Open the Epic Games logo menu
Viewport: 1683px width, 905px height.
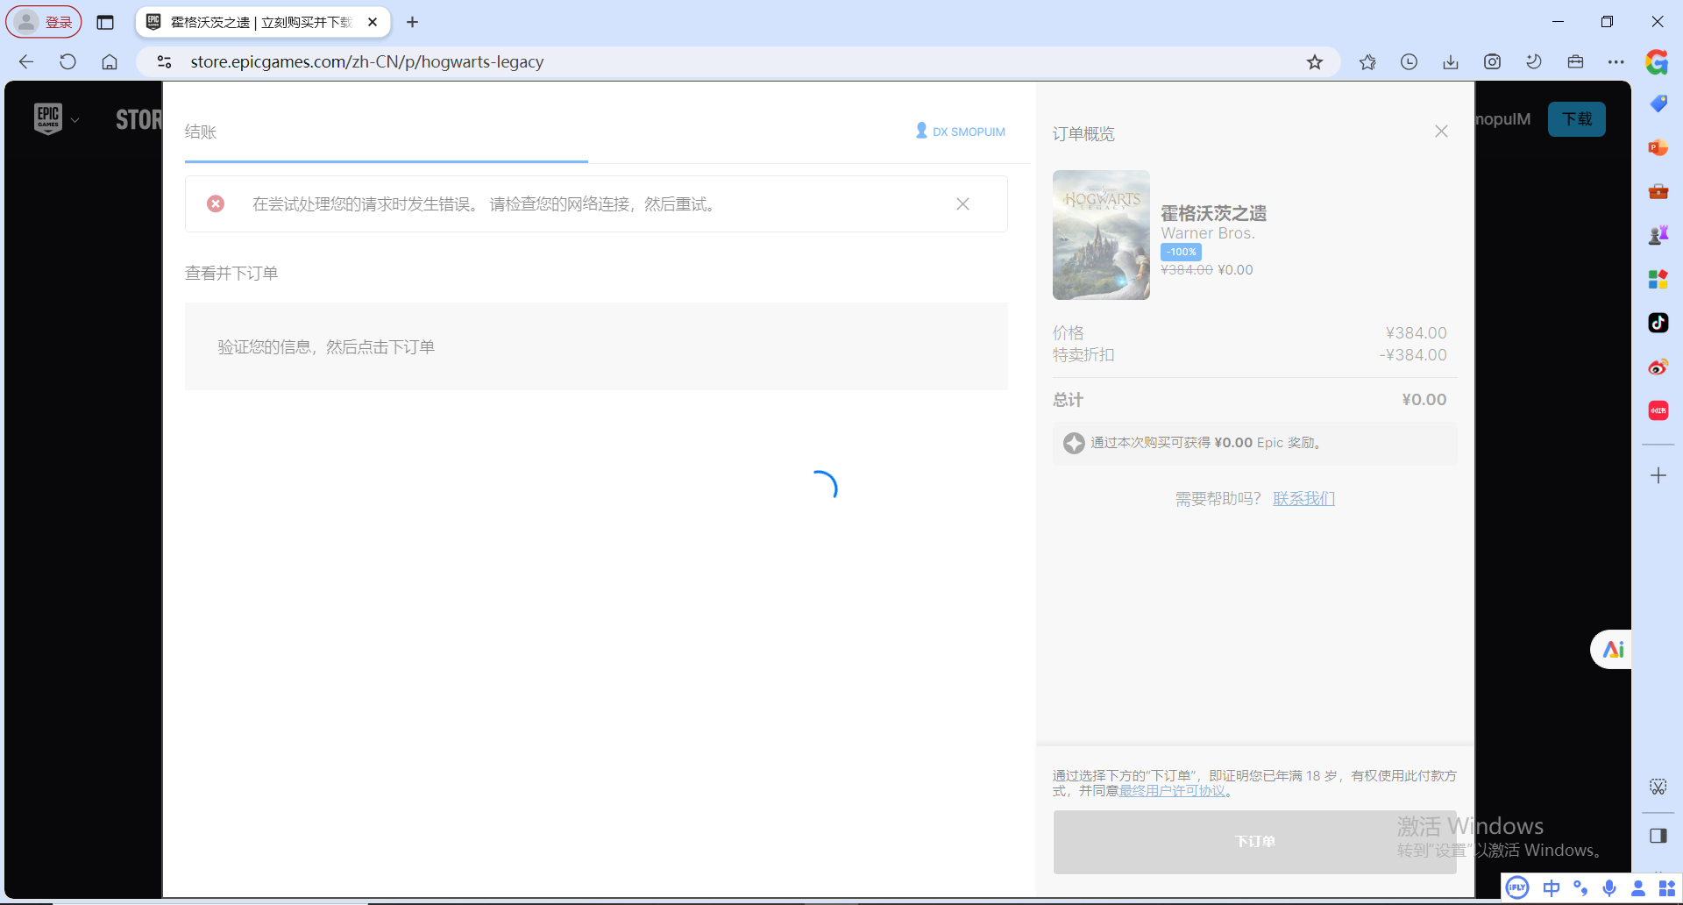(x=48, y=118)
